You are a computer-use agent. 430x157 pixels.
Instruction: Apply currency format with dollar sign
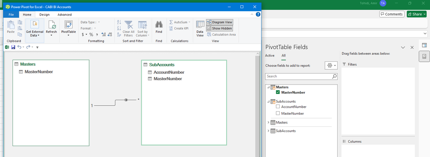[83, 35]
